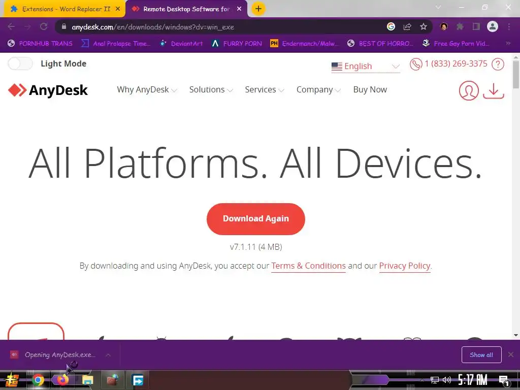Open the notification center icon
The width and height of the screenshot is (520, 390).
tap(504, 380)
